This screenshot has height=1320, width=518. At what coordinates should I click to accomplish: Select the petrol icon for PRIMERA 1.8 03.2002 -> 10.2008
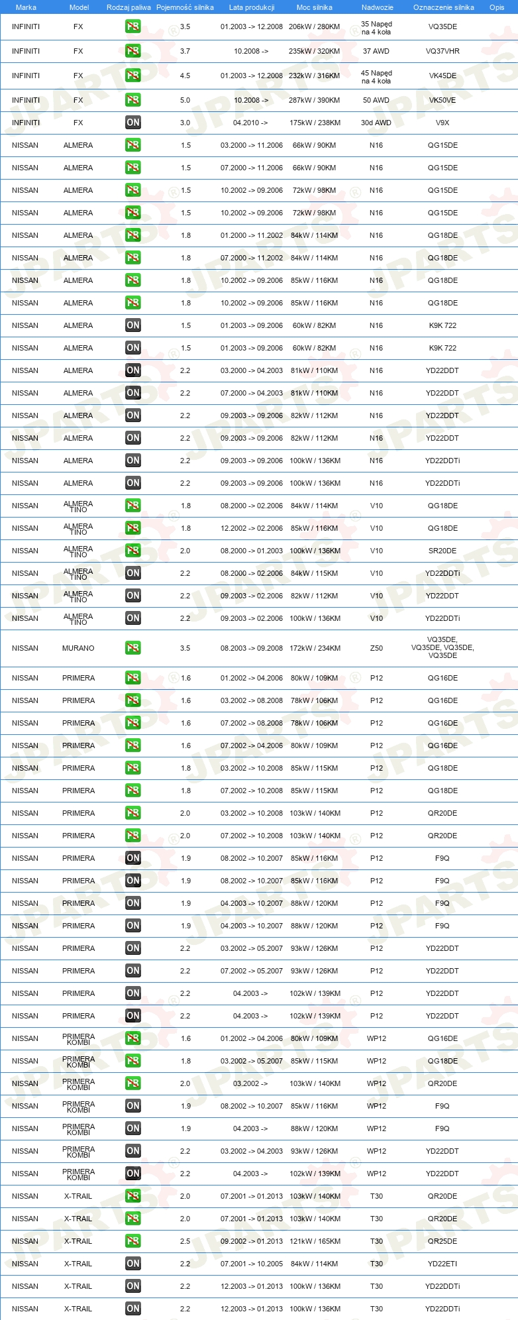(x=133, y=768)
